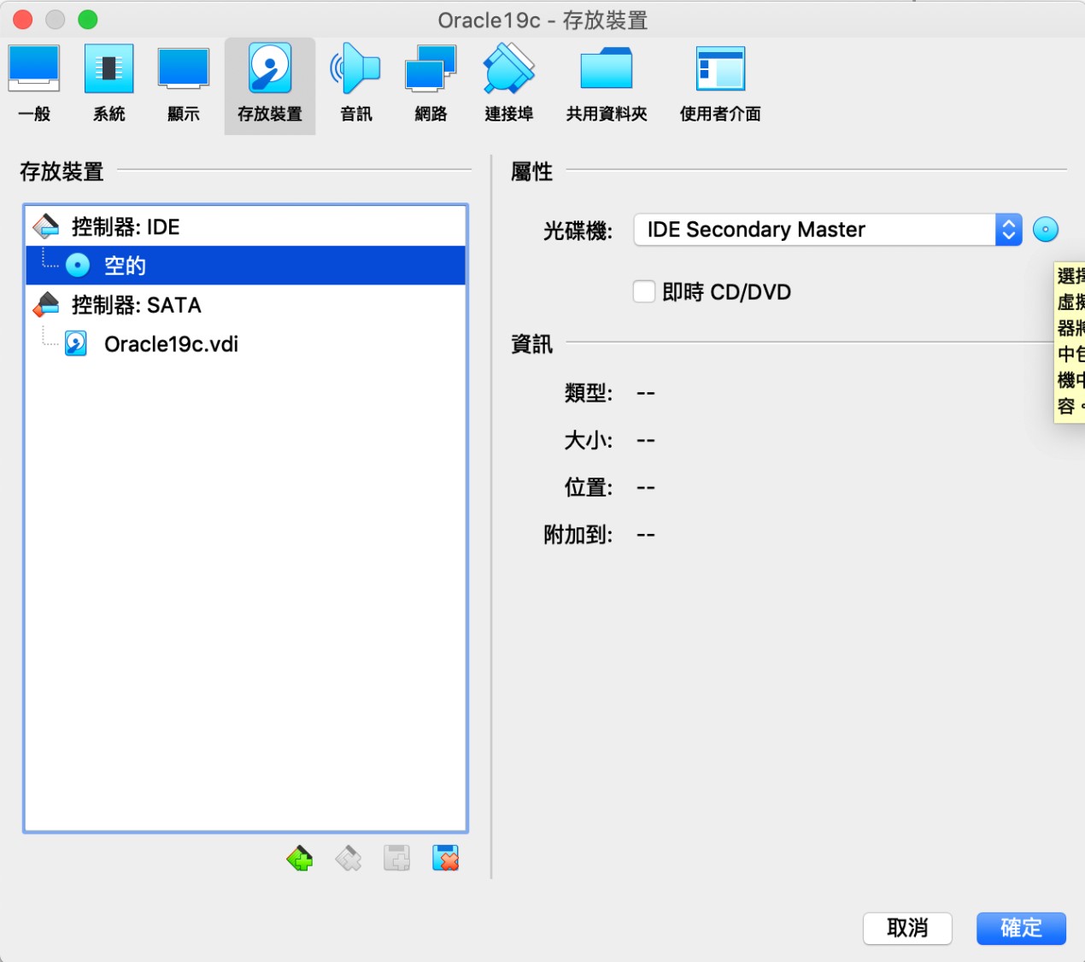The height and width of the screenshot is (962, 1085).
Task: Open the 音訊 (Audio) settings tab
Action: tap(356, 85)
